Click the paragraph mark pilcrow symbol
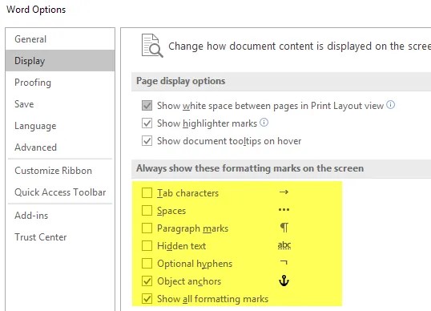 point(284,228)
